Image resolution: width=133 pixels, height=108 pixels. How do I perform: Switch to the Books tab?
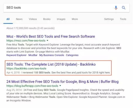tap(47, 19)
